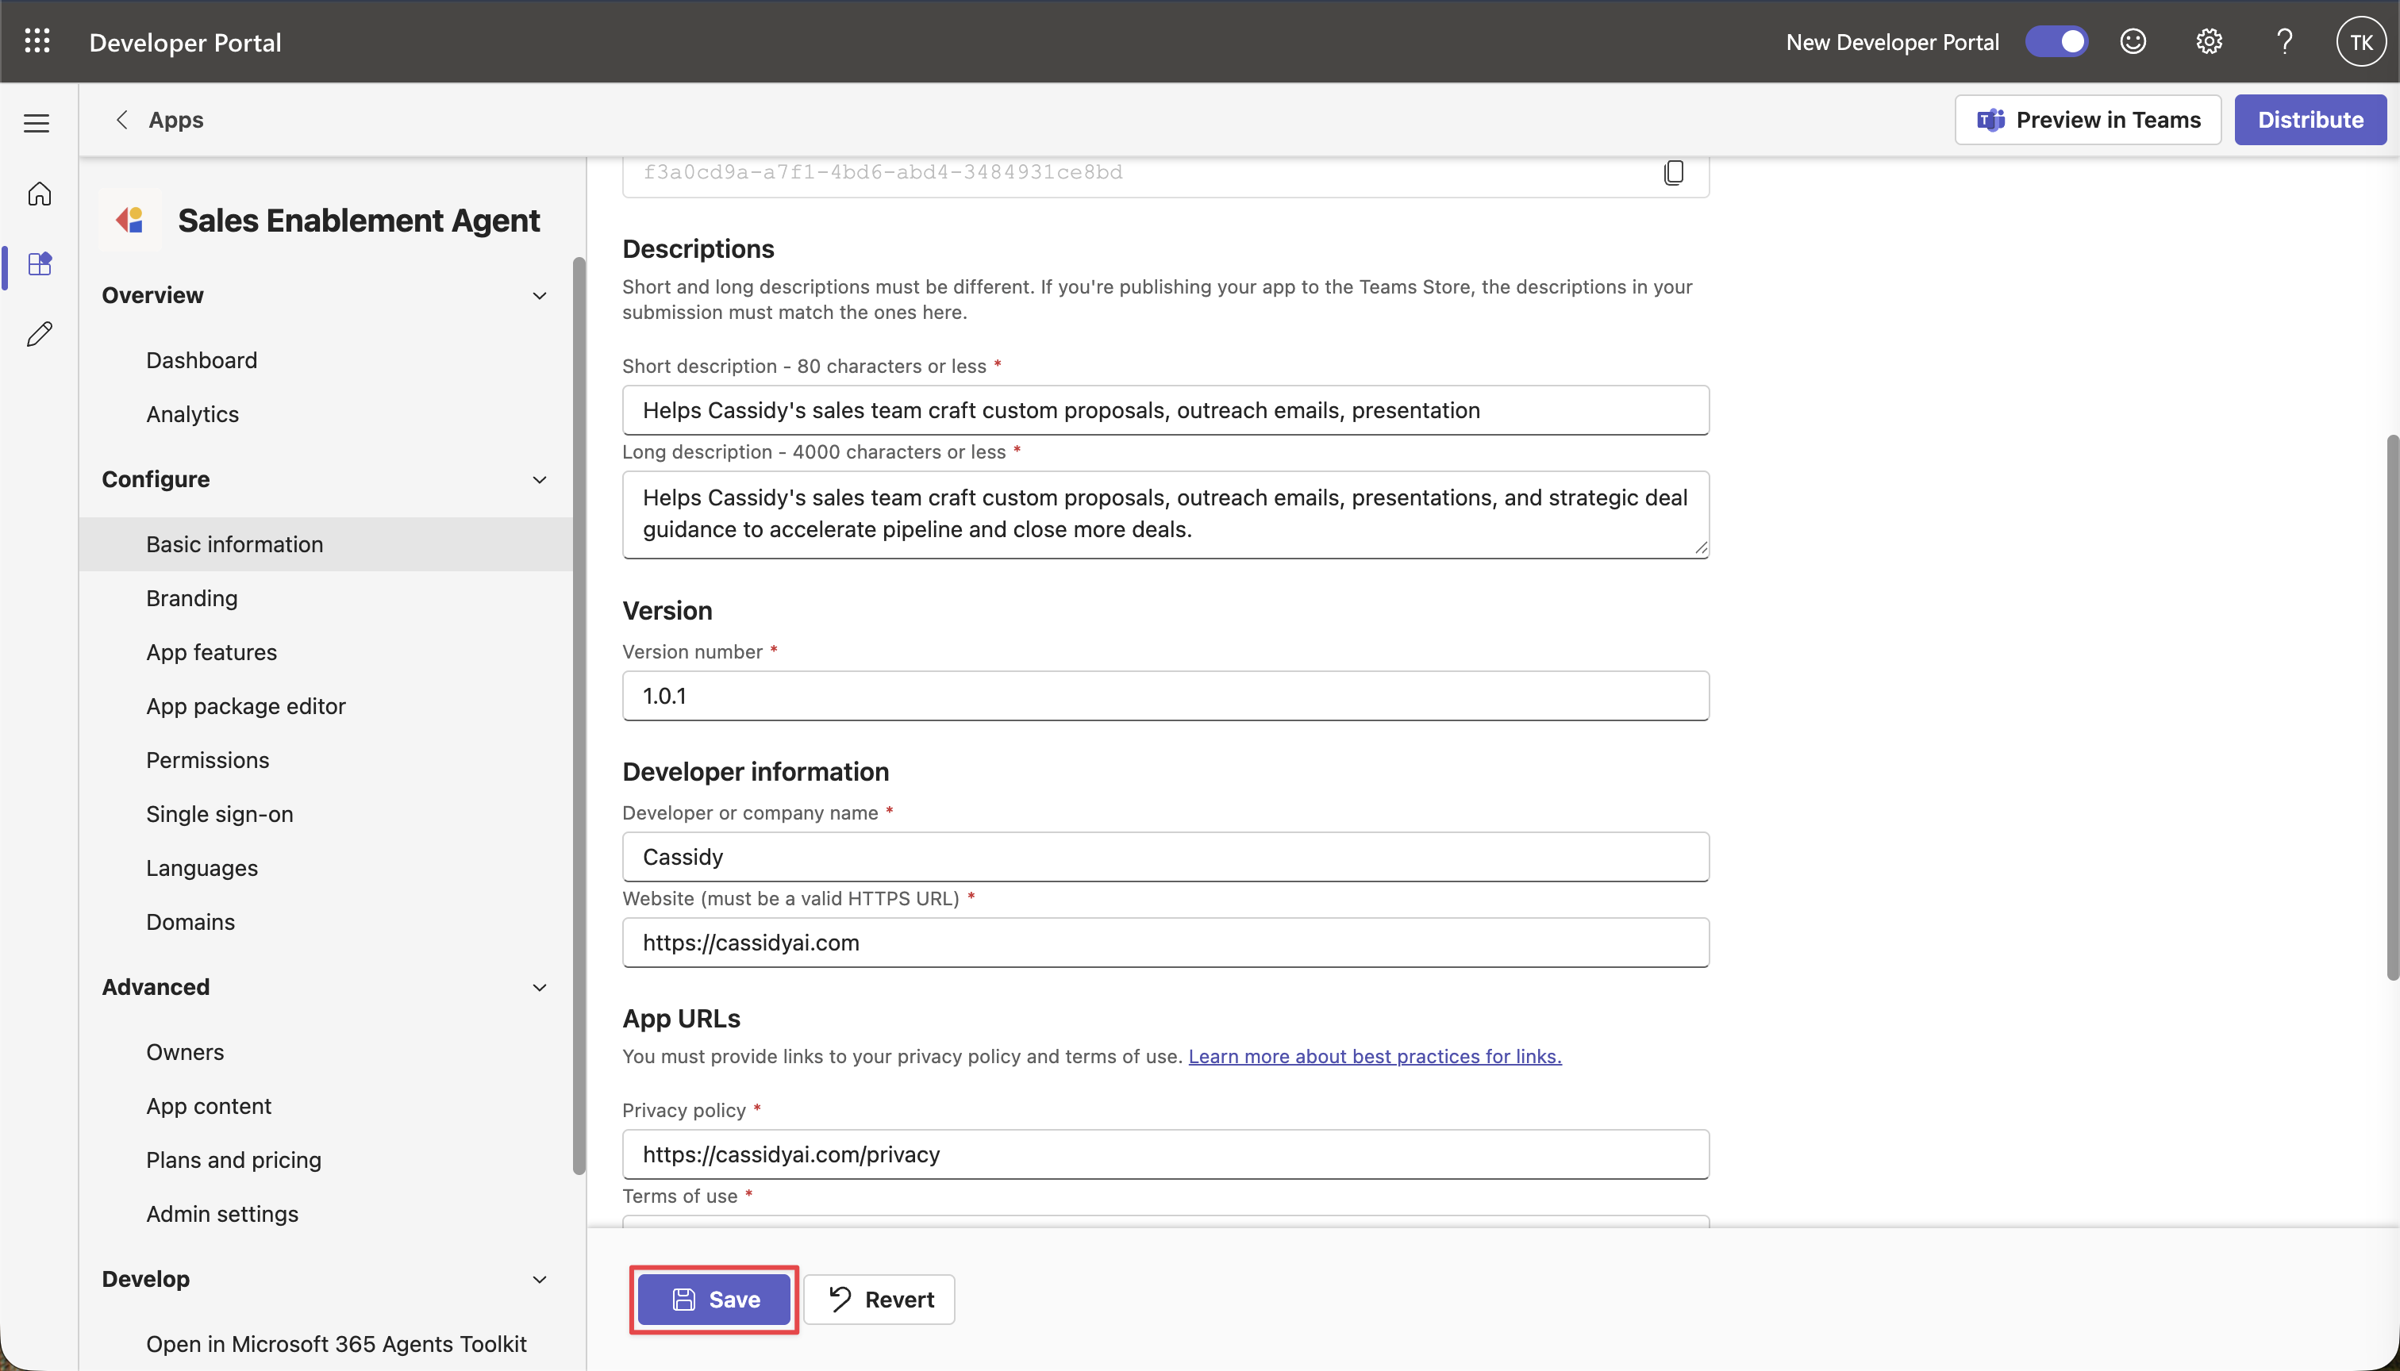Click into the Long description text area

pos(1165,514)
